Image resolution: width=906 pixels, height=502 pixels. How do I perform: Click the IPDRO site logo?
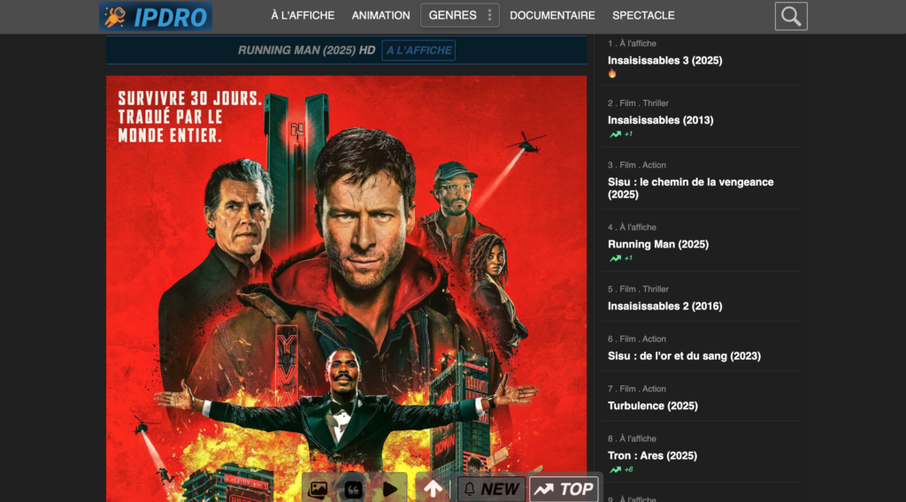(156, 16)
